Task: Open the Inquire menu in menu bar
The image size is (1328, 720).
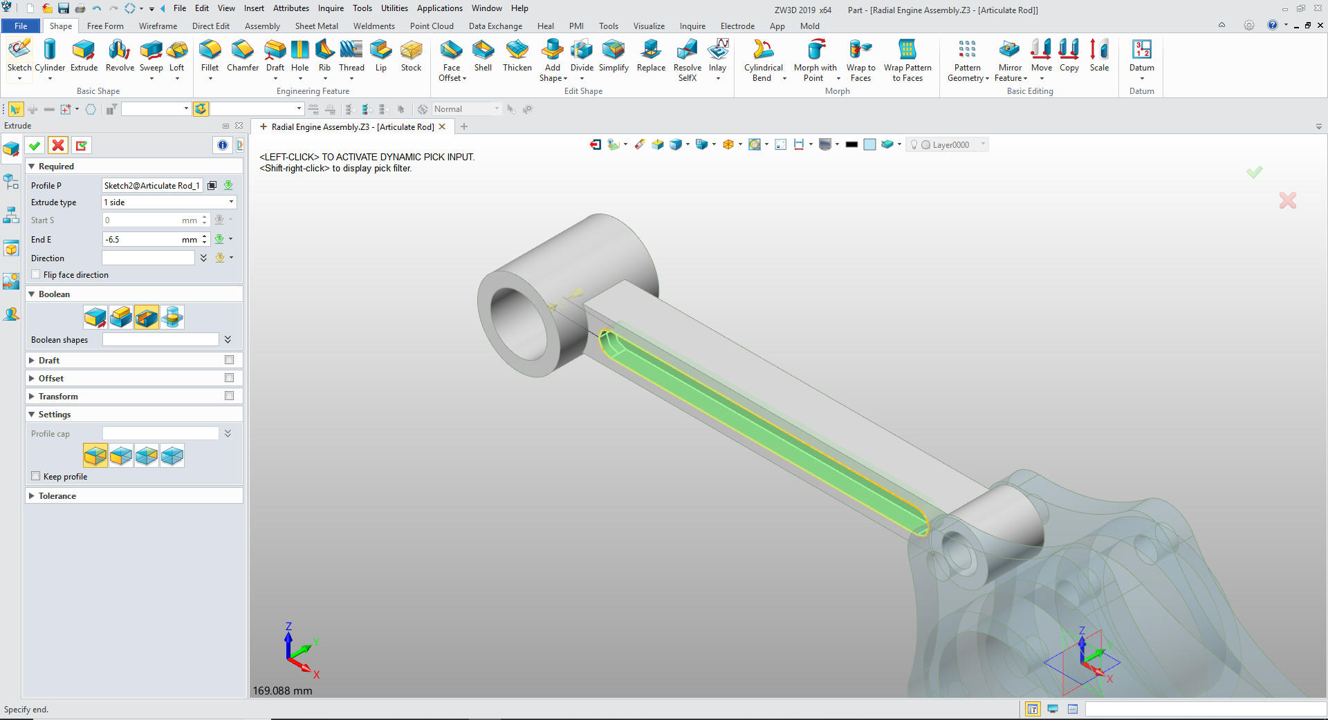Action: [x=331, y=8]
